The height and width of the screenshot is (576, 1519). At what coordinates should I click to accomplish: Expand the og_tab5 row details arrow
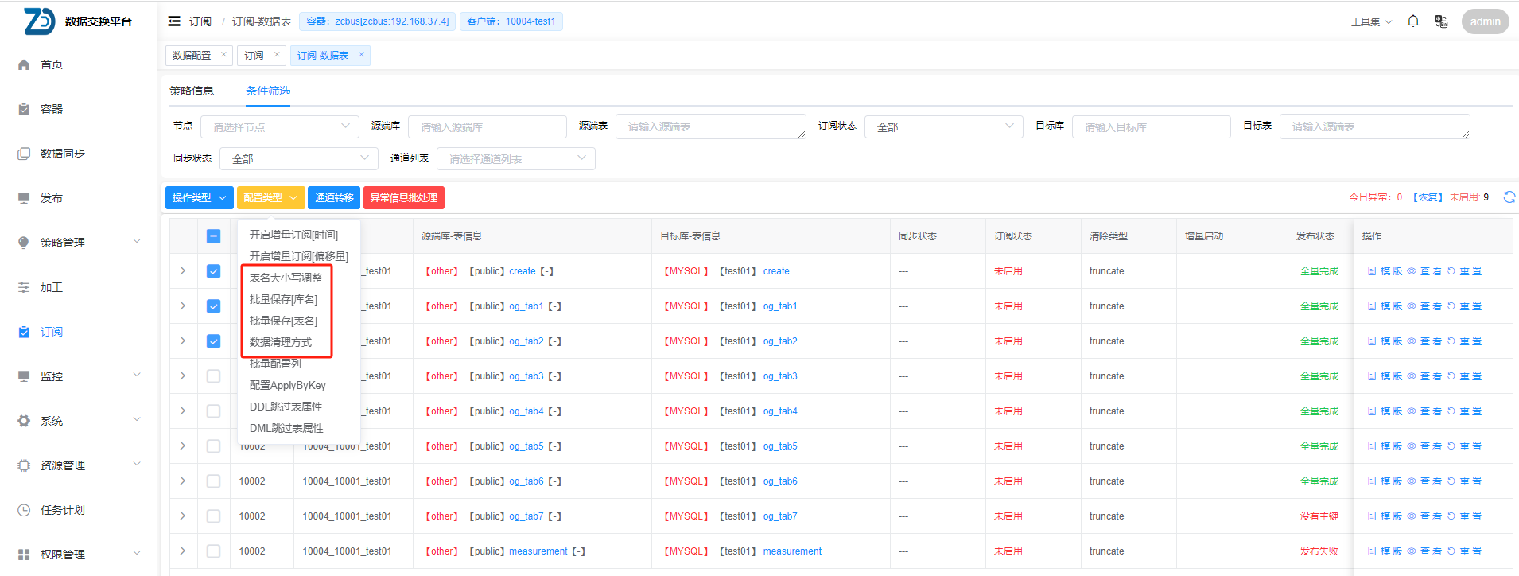point(182,446)
